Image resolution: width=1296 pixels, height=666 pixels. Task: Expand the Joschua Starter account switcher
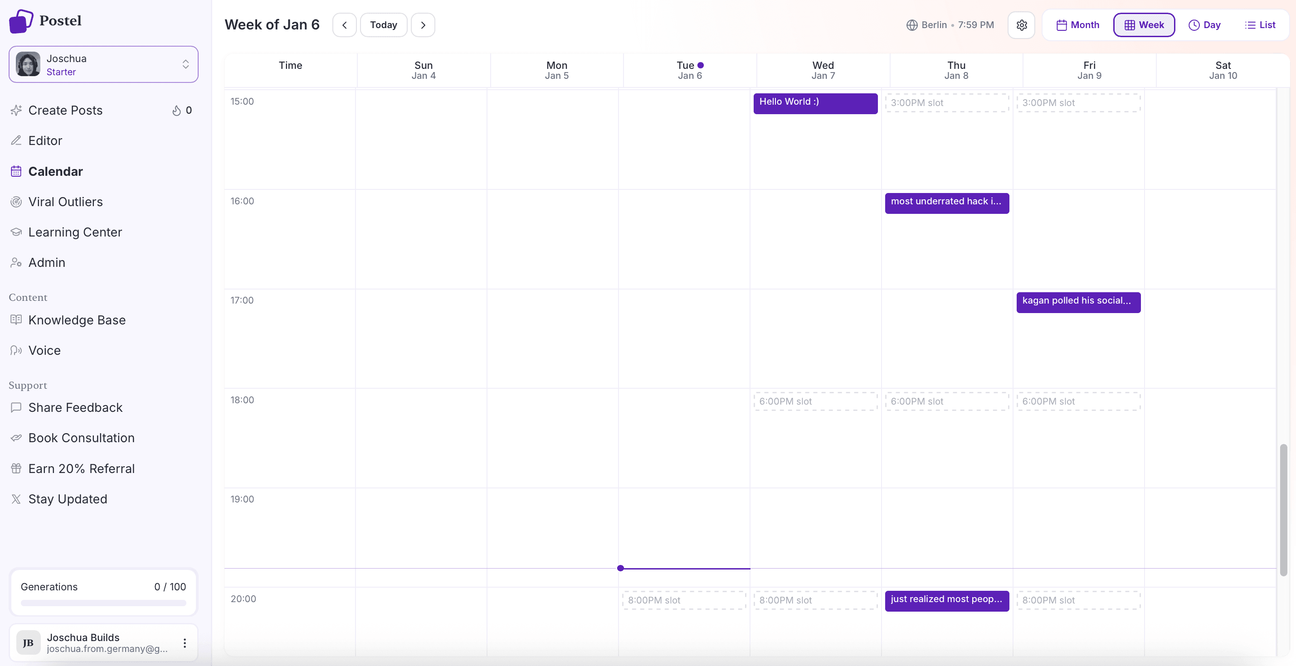pos(185,64)
